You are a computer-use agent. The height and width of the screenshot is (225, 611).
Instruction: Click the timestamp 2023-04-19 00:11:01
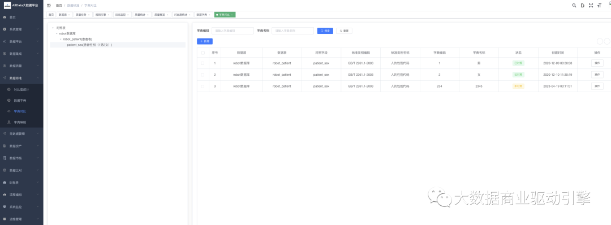[x=557, y=86]
